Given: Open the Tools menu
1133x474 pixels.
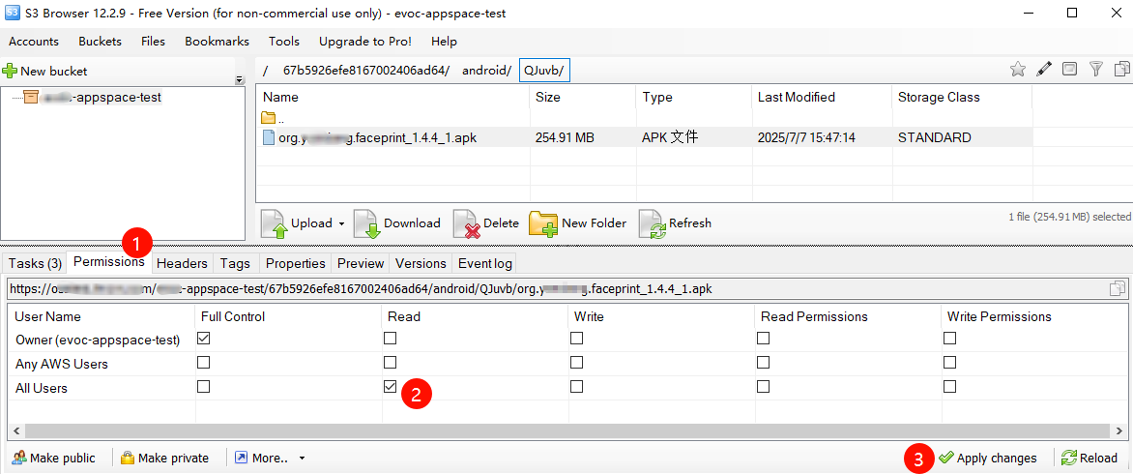Looking at the screenshot, I should click(x=284, y=42).
